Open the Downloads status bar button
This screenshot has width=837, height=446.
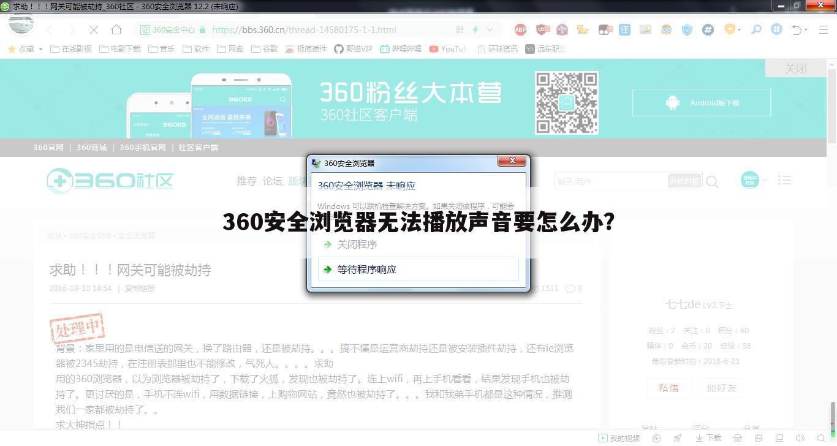click(x=708, y=438)
